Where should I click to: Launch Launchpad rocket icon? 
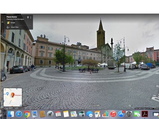(x=50, y=114)
